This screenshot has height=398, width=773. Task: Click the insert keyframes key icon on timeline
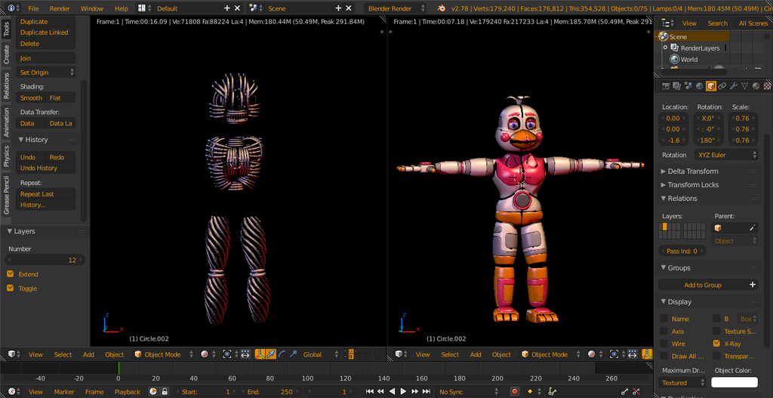click(x=624, y=392)
